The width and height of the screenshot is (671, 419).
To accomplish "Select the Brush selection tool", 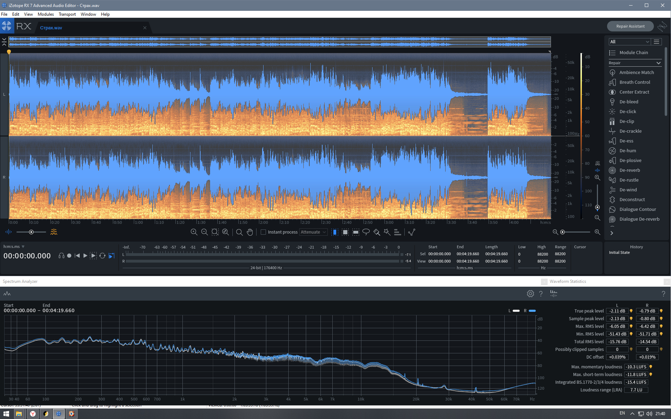I will [376, 232].
